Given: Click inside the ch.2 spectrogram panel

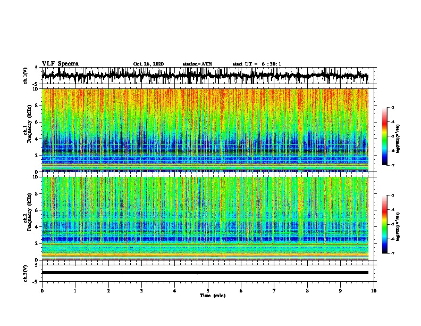Looking at the screenshot, I should point(205,218).
